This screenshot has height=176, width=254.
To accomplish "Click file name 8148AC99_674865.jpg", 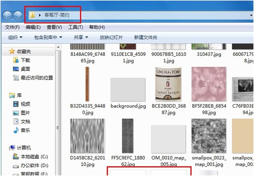I will pyautogui.click(x=88, y=57).
